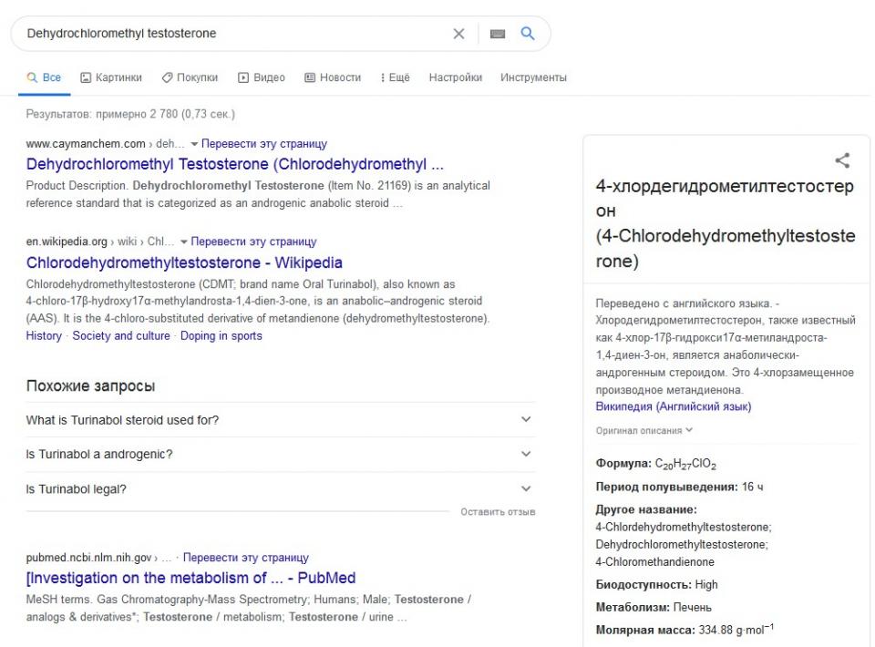Expand the "Is Turinabol legal?" question
The image size is (875, 647).
coord(281,488)
